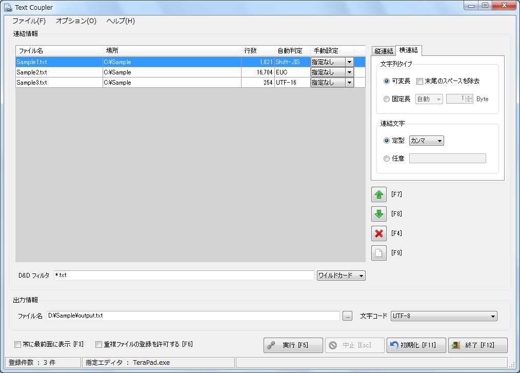Open the カンマ delimiter dropdown
The width and height of the screenshot is (520, 373).
(x=426, y=141)
